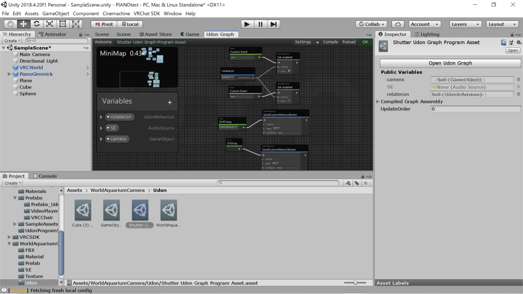Image resolution: width=523 pixels, height=294 pixels.
Task: Expand the rotatecon variable entry
Action: coord(101,117)
